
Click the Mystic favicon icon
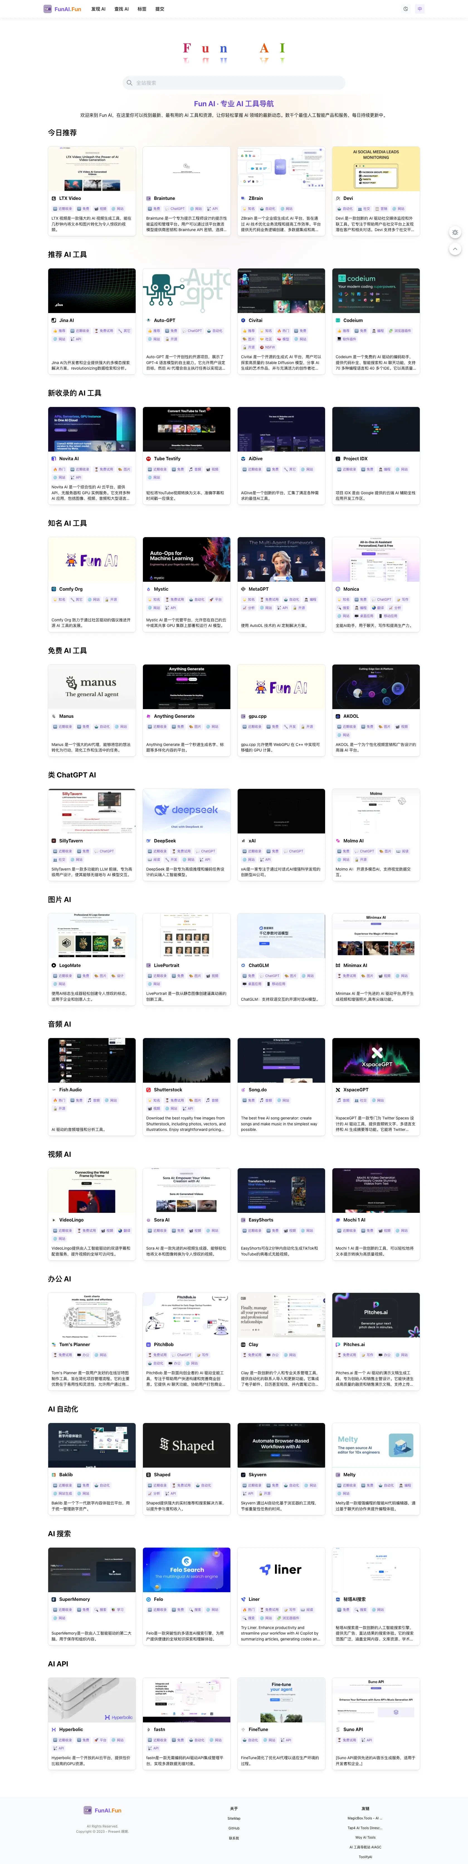click(x=148, y=589)
